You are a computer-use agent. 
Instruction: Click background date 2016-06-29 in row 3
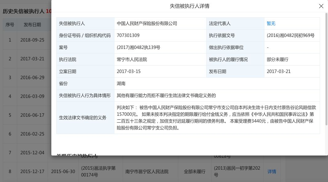pos(32,78)
